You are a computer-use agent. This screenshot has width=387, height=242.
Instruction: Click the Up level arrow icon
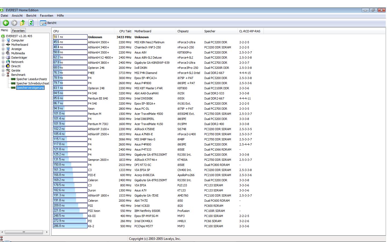click(x=23, y=23)
